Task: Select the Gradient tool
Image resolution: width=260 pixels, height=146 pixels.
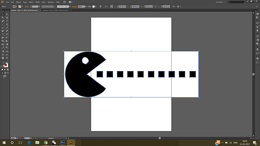Action: click(x=7, y=45)
